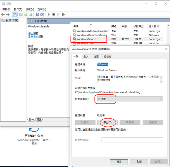Close the Windows Search properties dialog
Image resolution: width=170 pixels, height=167 pixels.
pyautogui.click(x=166, y=49)
